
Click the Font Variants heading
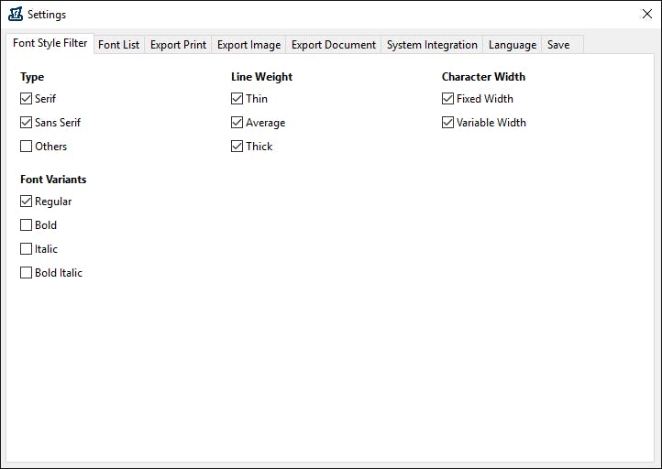[x=53, y=180]
